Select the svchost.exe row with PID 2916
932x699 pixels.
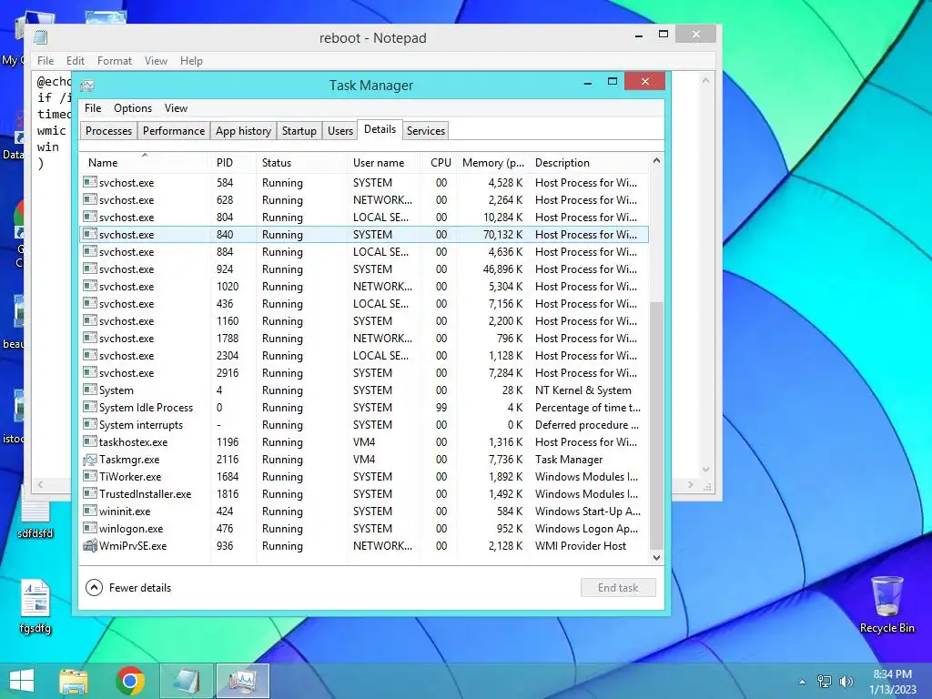click(364, 372)
